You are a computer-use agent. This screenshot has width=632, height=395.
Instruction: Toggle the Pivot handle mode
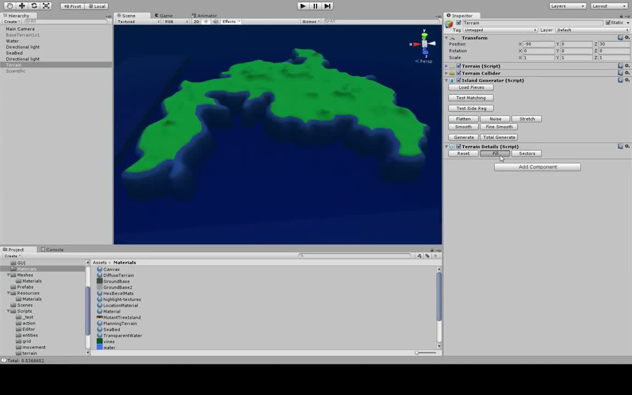[x=73, y=6]
